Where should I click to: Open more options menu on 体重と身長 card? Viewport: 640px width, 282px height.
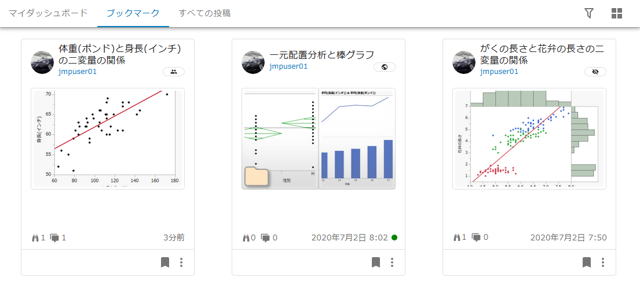point(181,262)
